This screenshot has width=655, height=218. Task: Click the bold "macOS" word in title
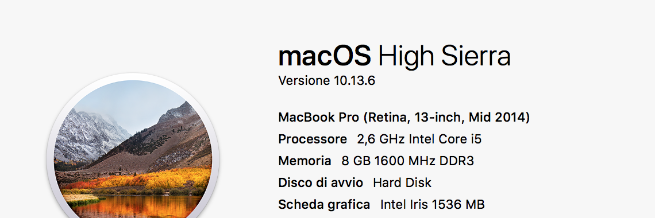tap(325, 56)
